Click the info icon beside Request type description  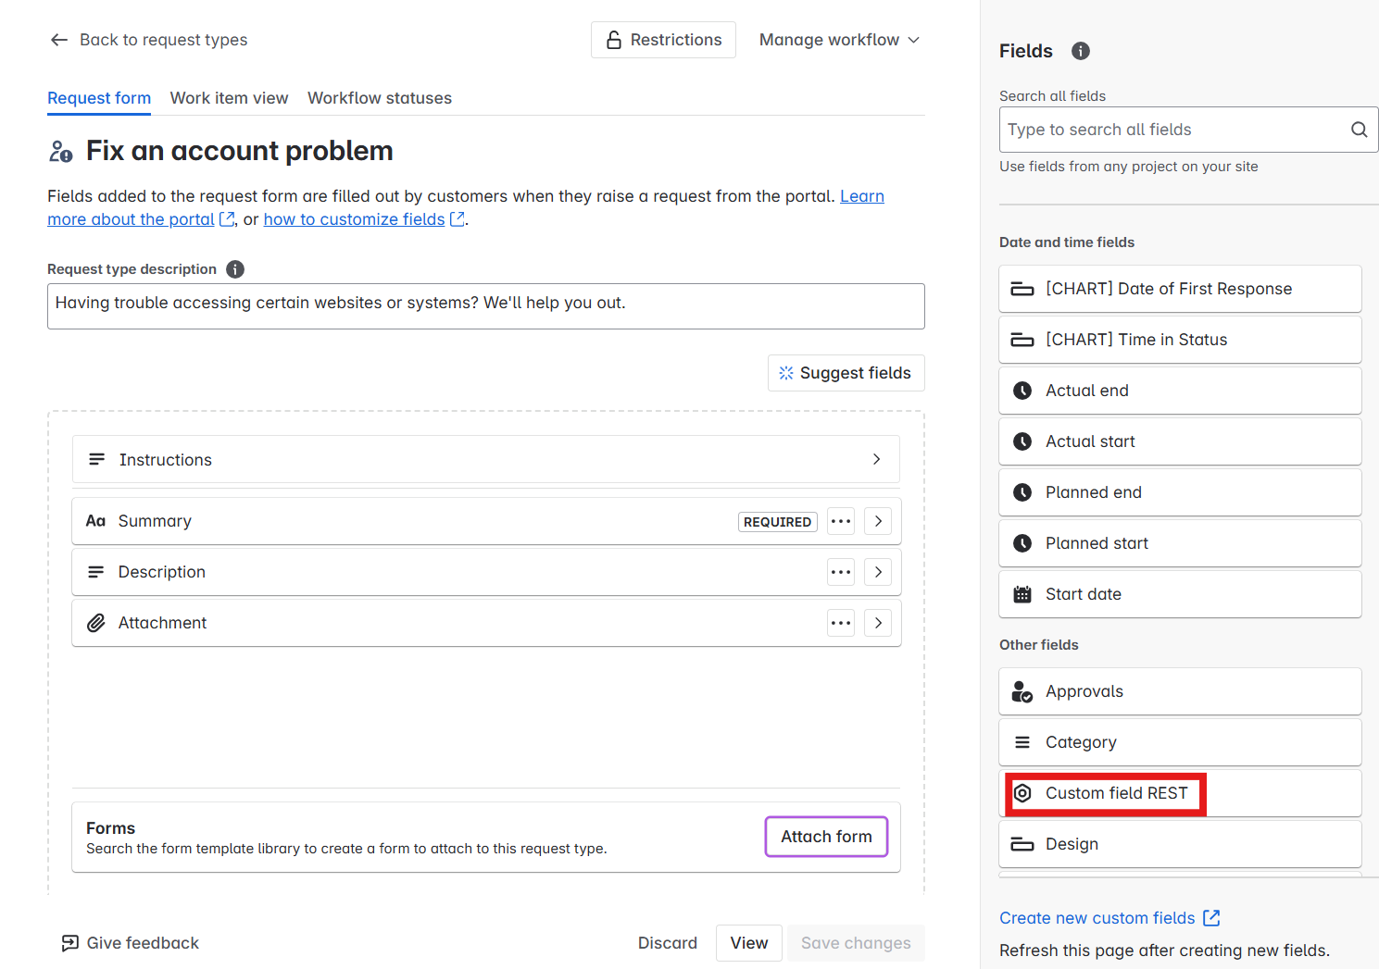pyautogui.click(x=235, y=269)
